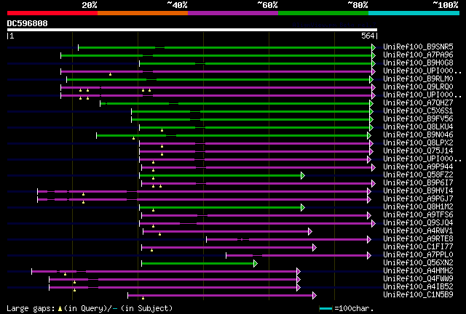Click the purple arrowhead ending the A4RWV1 bar
This screenshot has width=466, height=314.
[x=310, y=231]
